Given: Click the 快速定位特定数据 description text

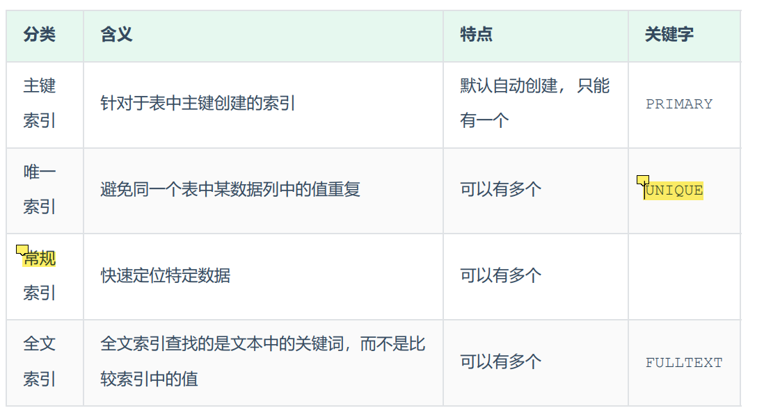Looking at the screenshot, I should [165, 276].
